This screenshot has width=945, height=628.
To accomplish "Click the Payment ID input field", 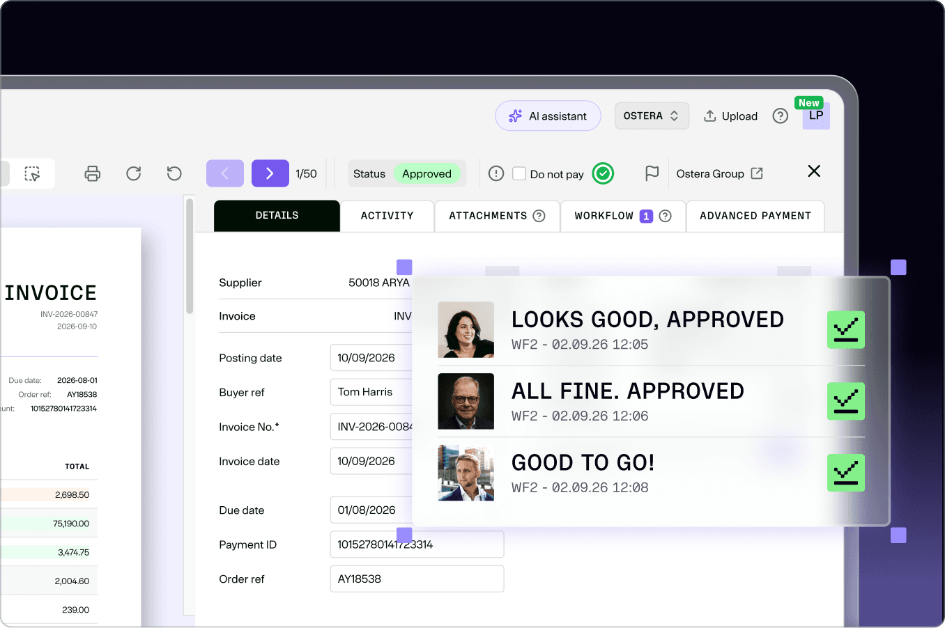I will pyautogui.click(x=417, y=544).
